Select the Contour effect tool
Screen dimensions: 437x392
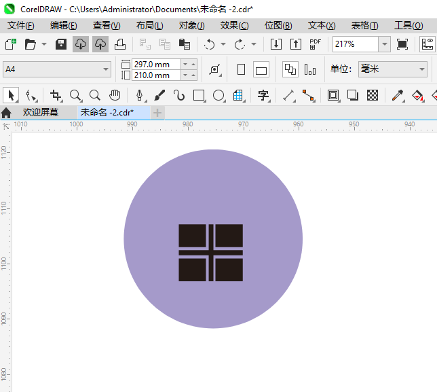click(333, 95)
